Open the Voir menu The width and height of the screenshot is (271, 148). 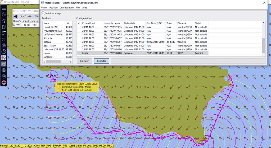[78, 8]
